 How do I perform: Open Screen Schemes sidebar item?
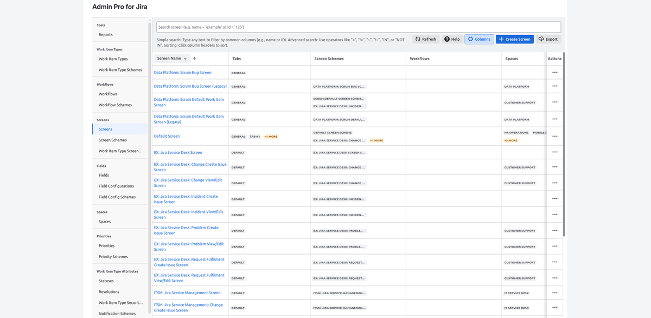(113, 140)
